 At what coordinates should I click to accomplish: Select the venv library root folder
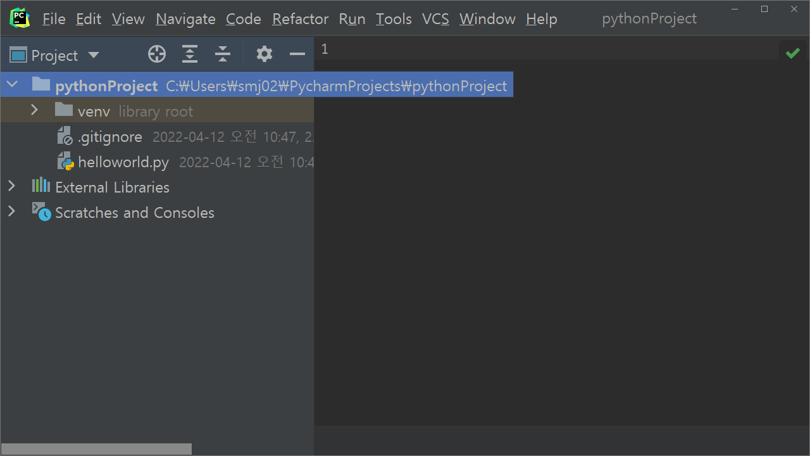click(157, 110)
